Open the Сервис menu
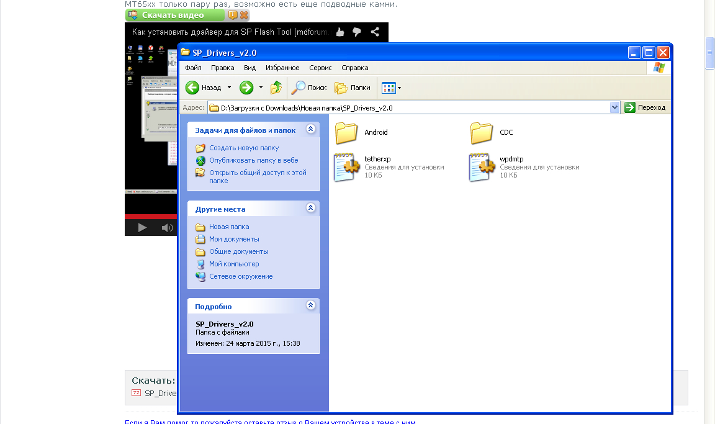The image size is (715, 424). [320, 68]
